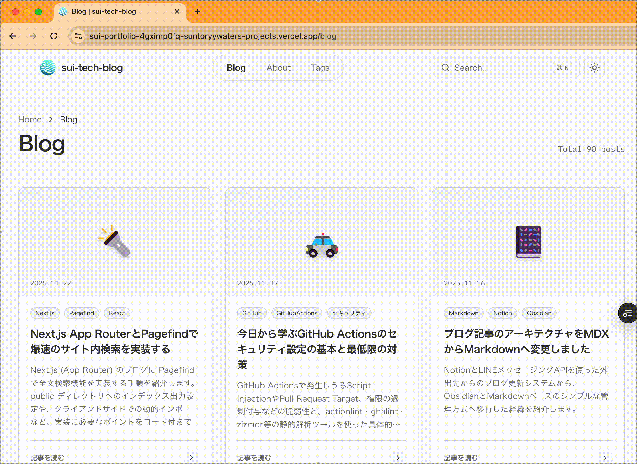This screenshot has width=637, height=464.
Task: Open the GitHub Actions security article title
Action: click(x=317, y=349)
